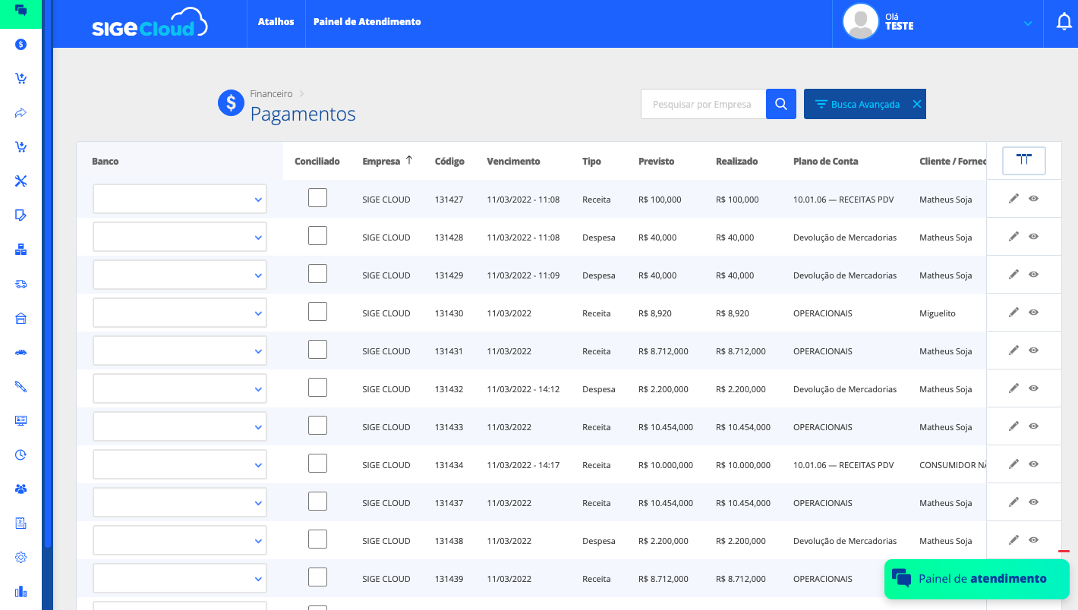
Task: Edit payment 131427 with pencil icon
Action: tap(1013, 199)
